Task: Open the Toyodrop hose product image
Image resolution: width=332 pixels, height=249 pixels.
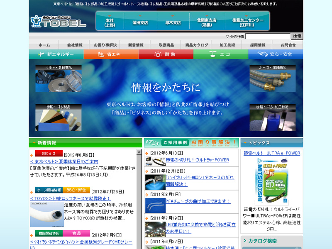Action: (47, 214)
